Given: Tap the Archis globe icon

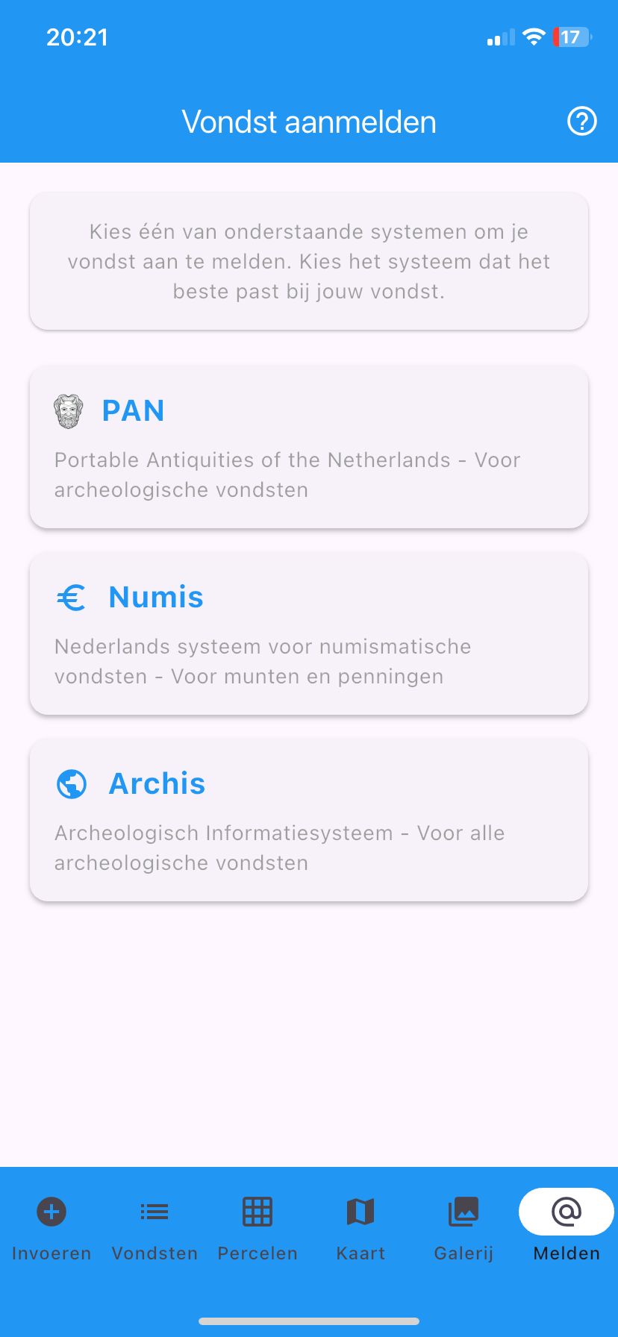Looking at the screenshot, I should (x=72, y=784).
